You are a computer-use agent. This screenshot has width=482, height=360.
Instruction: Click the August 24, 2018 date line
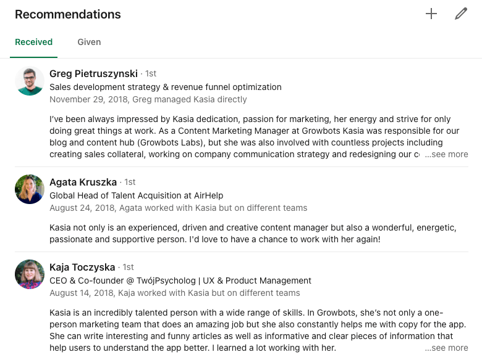tap(178, 208)
